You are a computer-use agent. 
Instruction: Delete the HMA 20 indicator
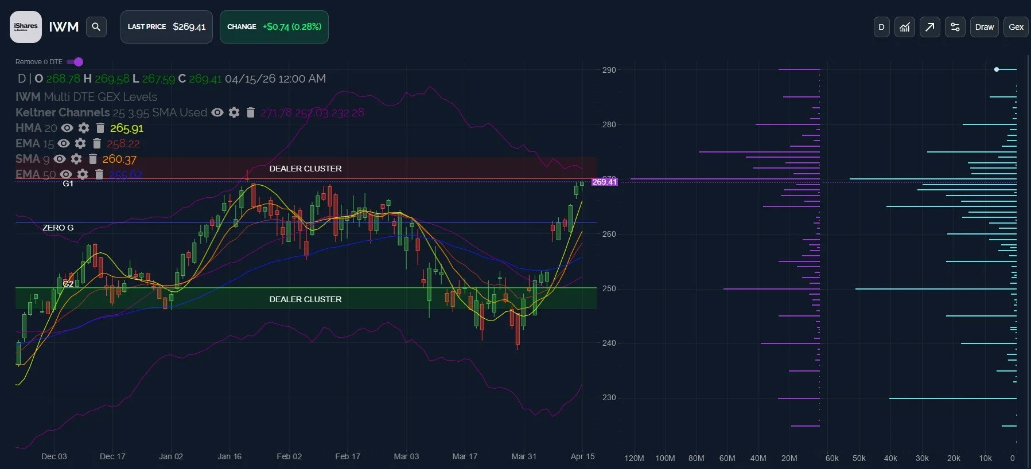(100, 128)
